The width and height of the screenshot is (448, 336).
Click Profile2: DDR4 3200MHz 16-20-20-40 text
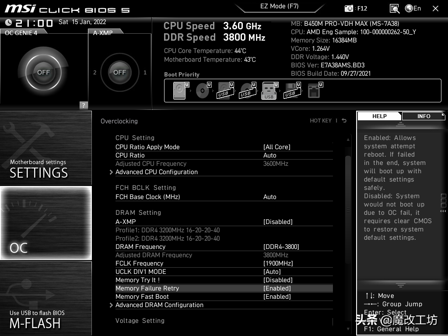tap(168, 238)
